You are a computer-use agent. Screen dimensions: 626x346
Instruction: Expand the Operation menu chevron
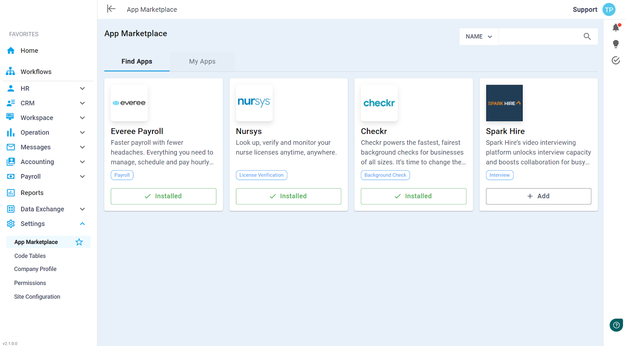pos(82,133)
